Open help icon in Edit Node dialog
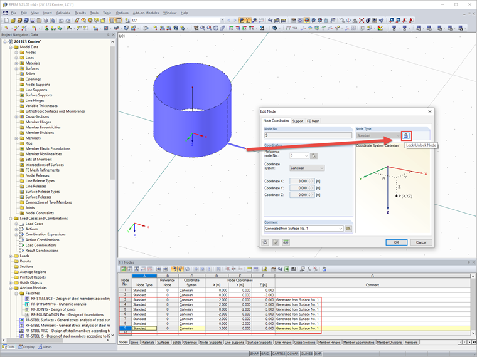The width and height of the screenshot is (477, 357). coord(265,242)
